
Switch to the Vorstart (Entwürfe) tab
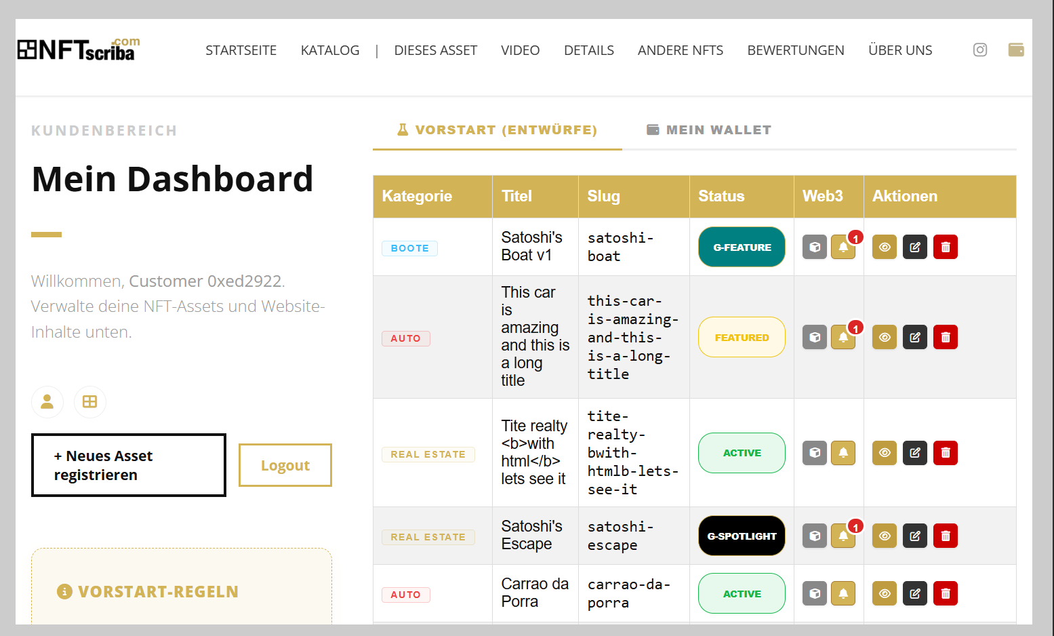[x=498, y=130]
